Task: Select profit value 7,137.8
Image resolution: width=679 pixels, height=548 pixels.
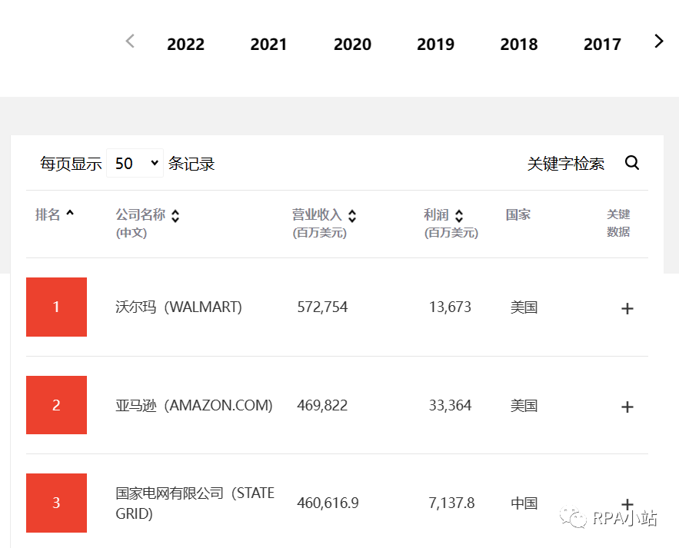Action: [451, 503]
